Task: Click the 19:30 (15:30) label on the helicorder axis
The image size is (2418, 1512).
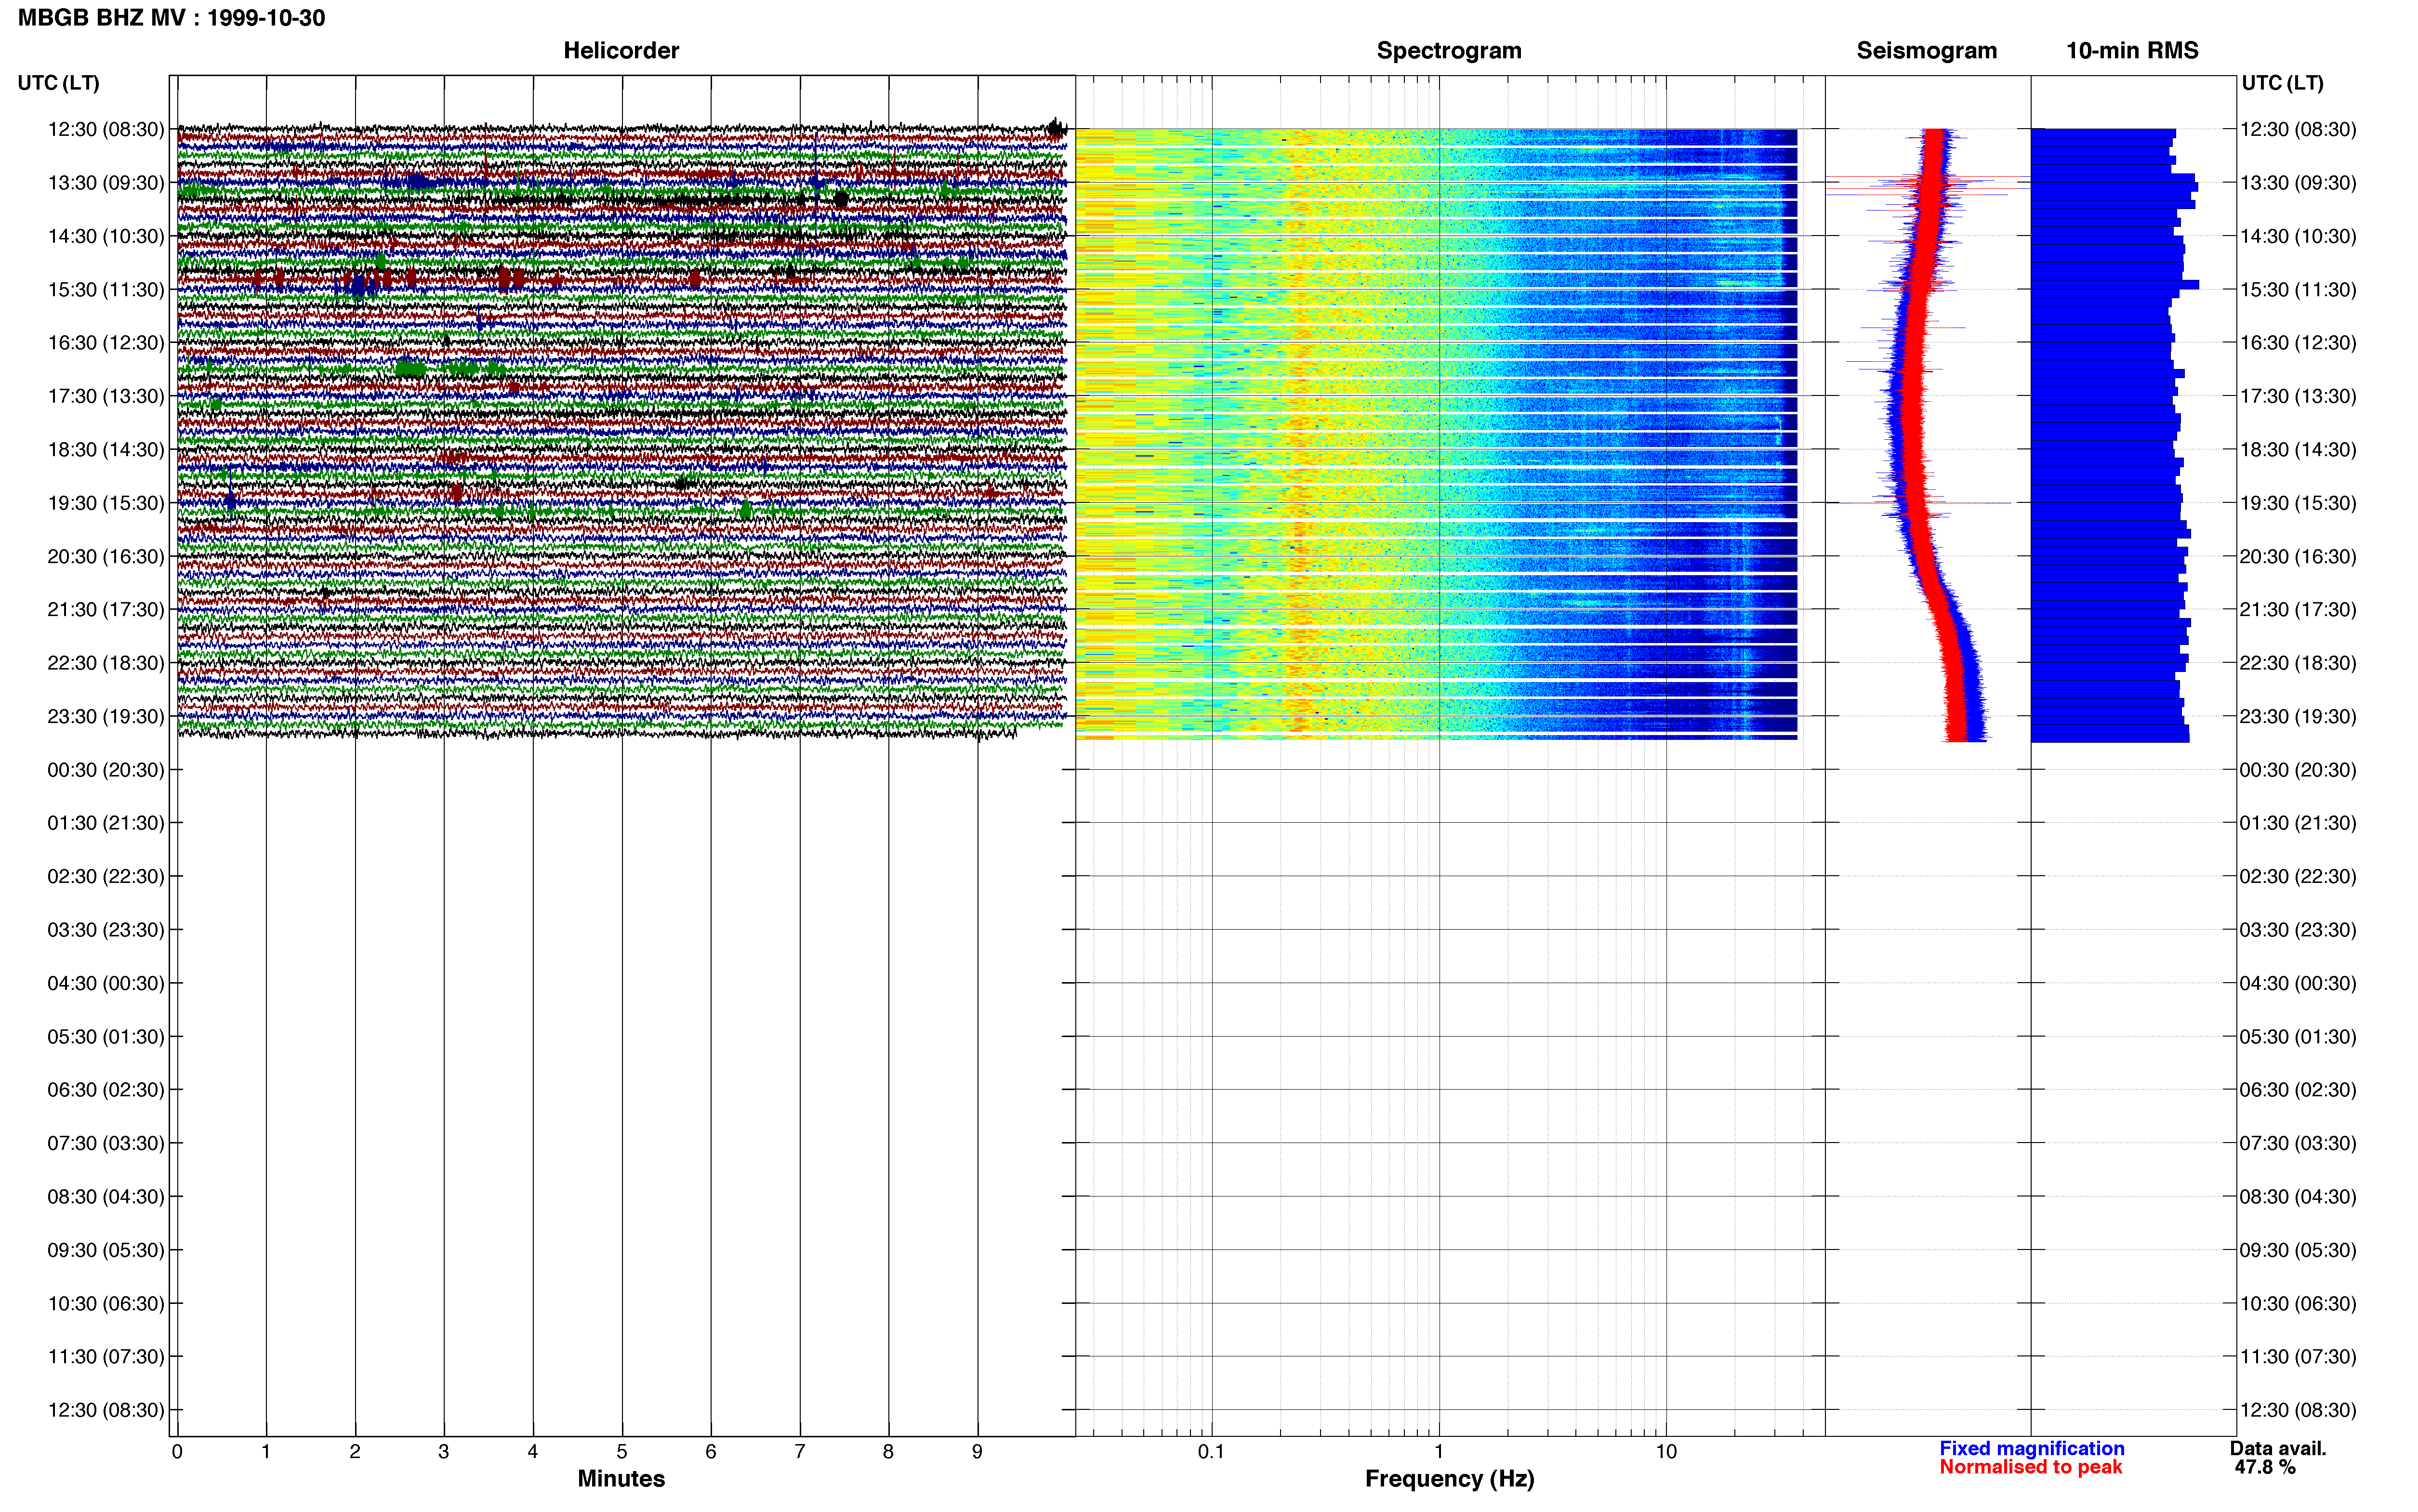Action: [106, 503]
